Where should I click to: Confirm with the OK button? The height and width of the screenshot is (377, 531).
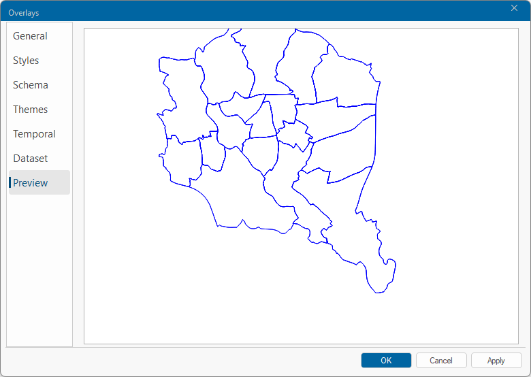pyautogui.click(x=386, y=361)
